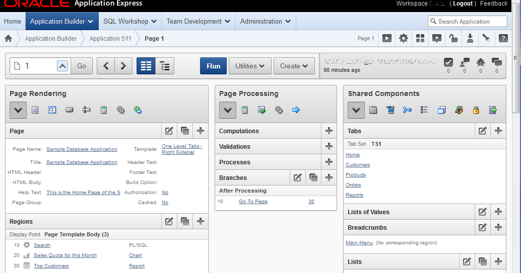This screenshot has height=273, width=521.
Task: Open Application Builder breadcrumb
Action: pyautogui.click(x=51, y=39)
